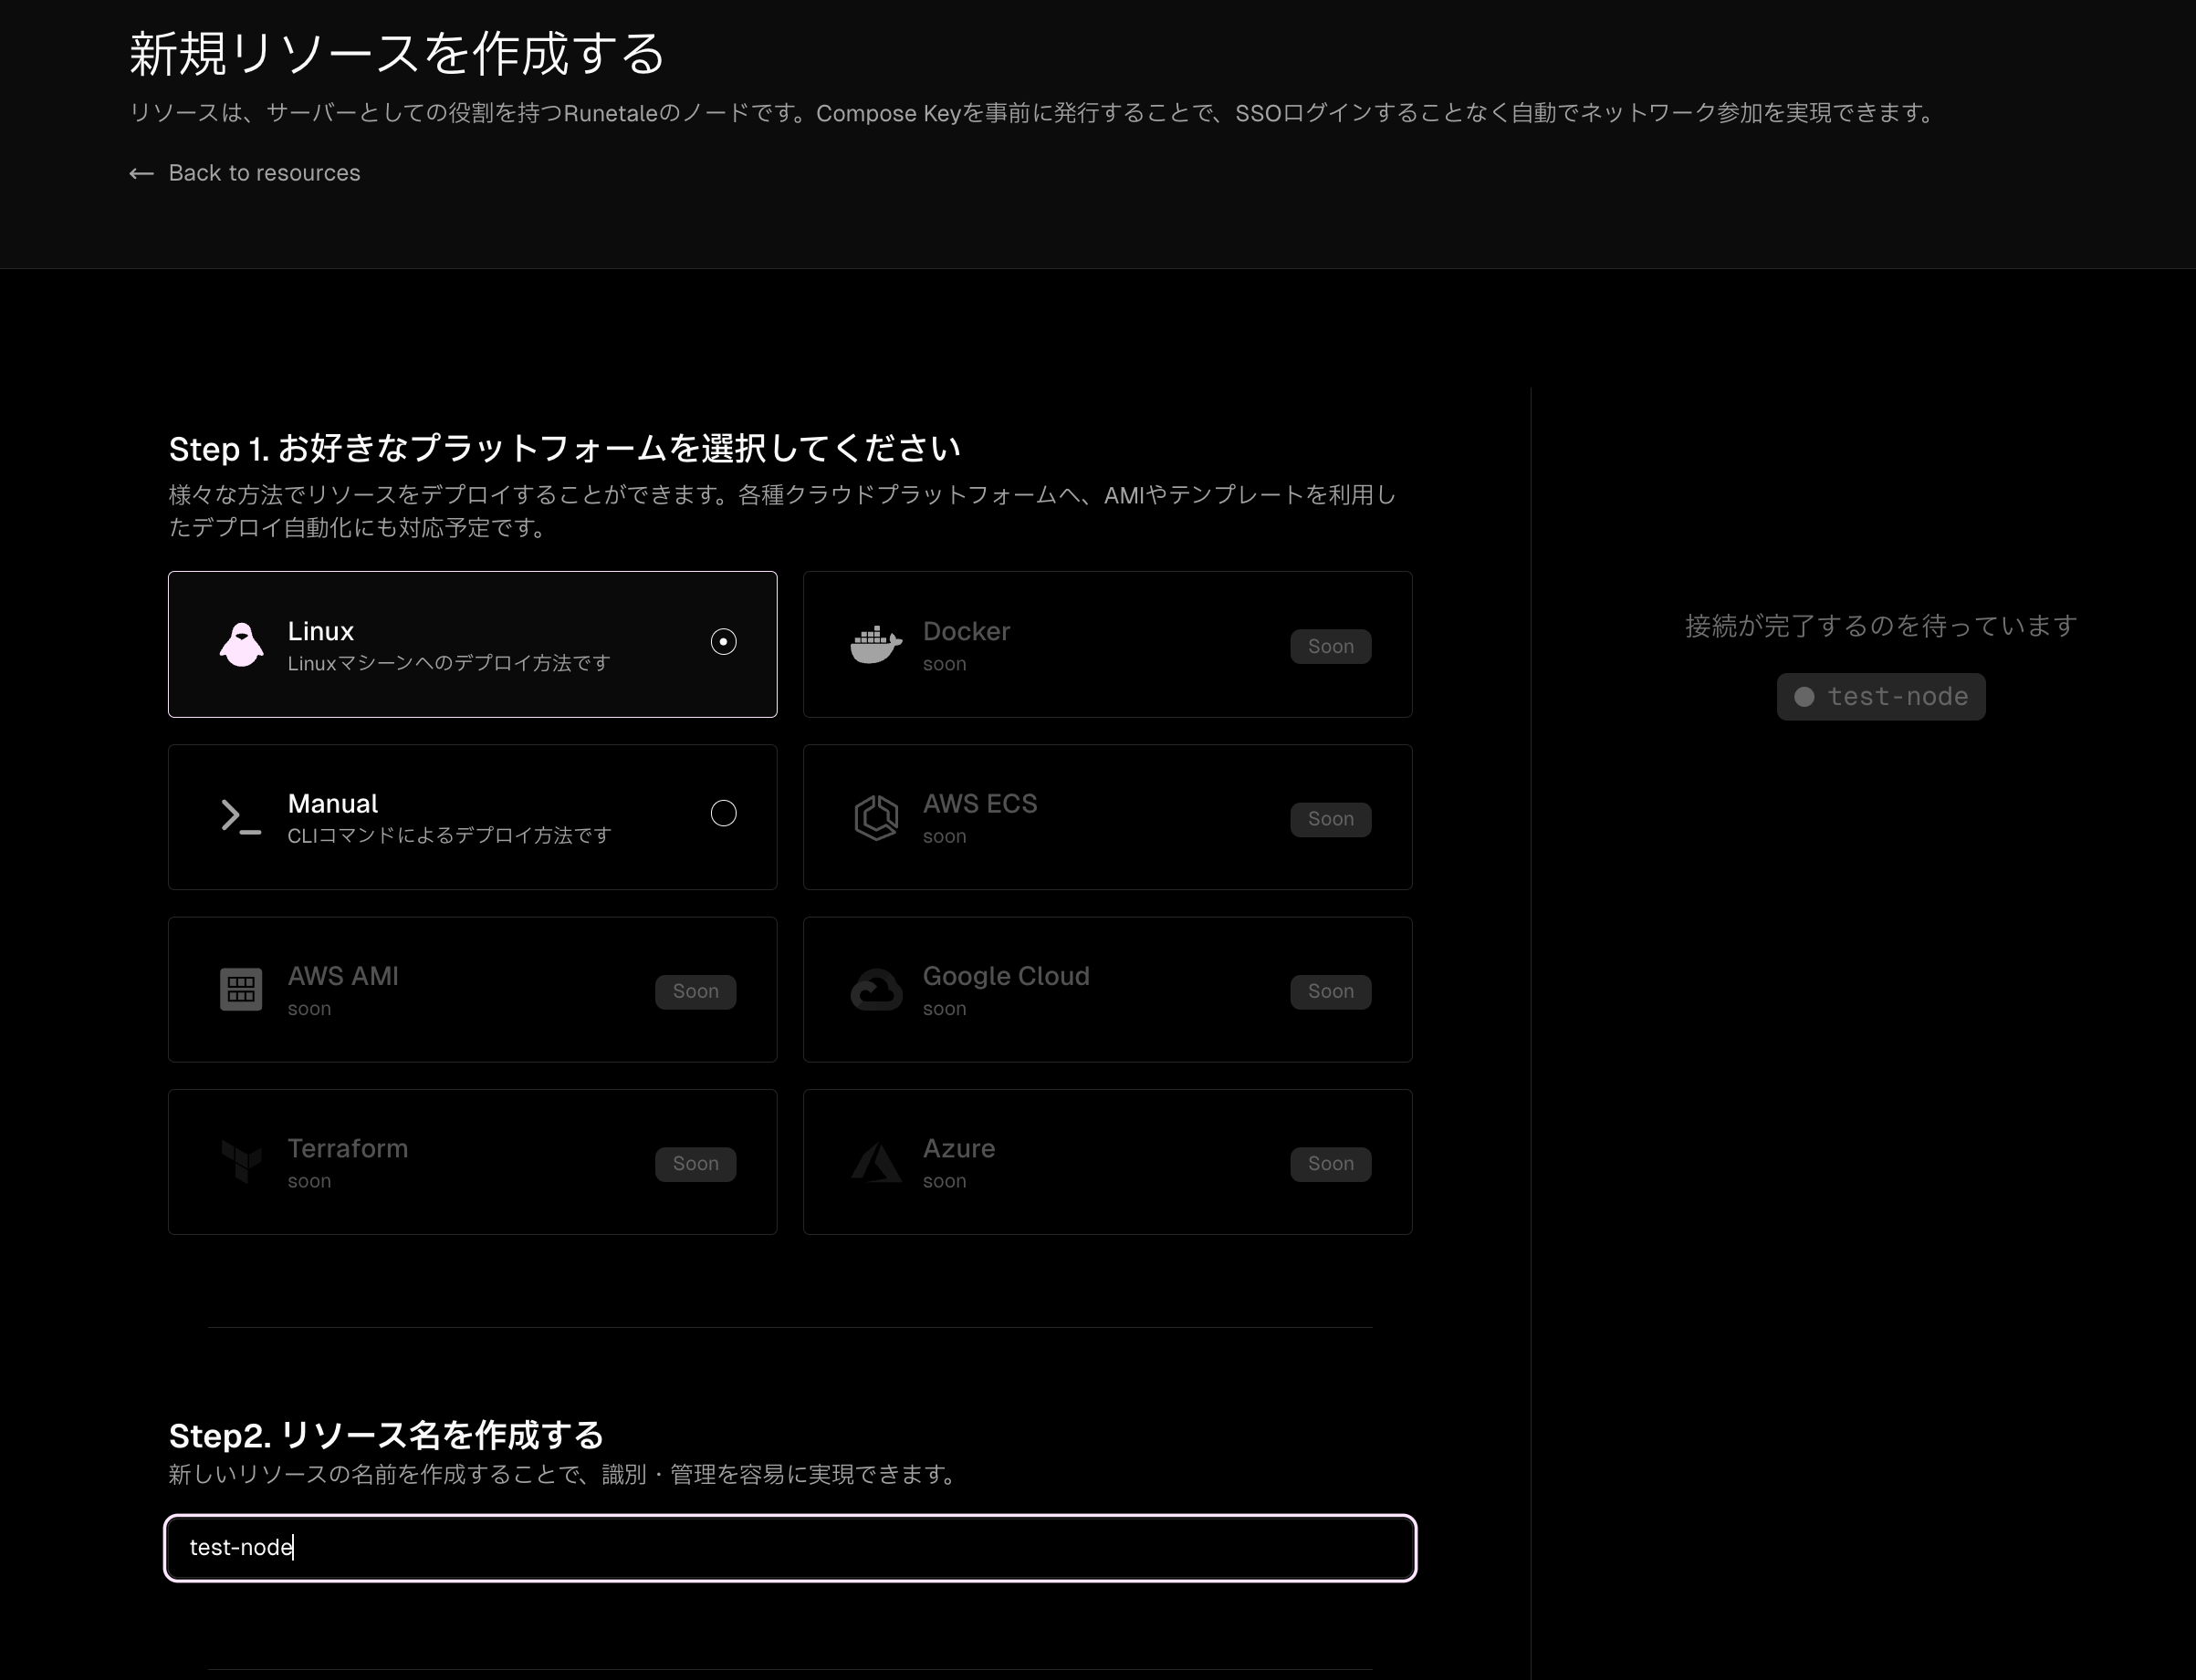Click the Soon badge on AWS ECS card

(1331, 819)
